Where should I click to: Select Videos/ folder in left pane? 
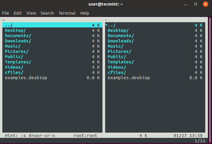coord(14,67)
